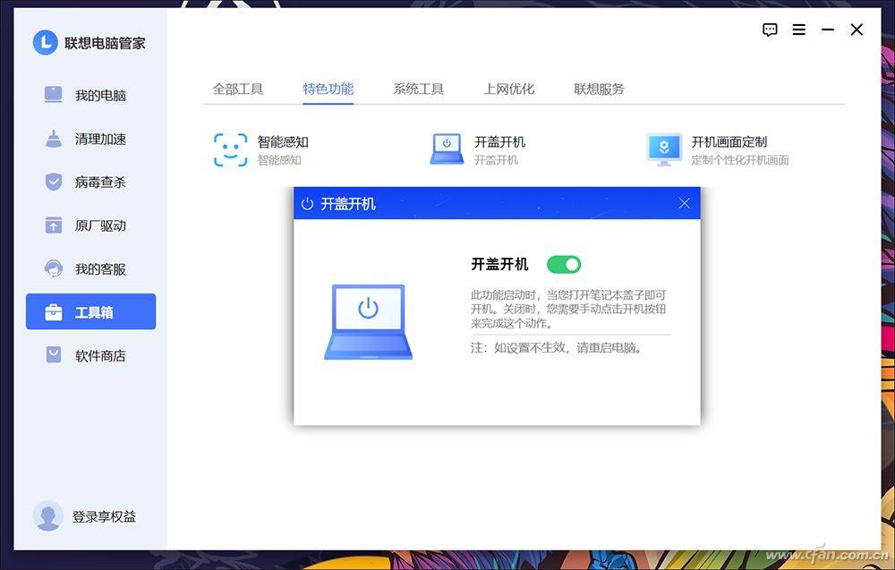Minimize the Lenovo PC Manager window
895x570 pixels.
tap(828, 30)
